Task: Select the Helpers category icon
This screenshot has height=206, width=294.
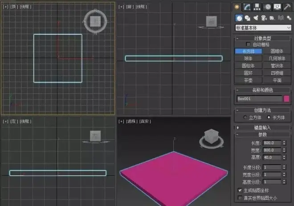Action: tap(272, 18)
